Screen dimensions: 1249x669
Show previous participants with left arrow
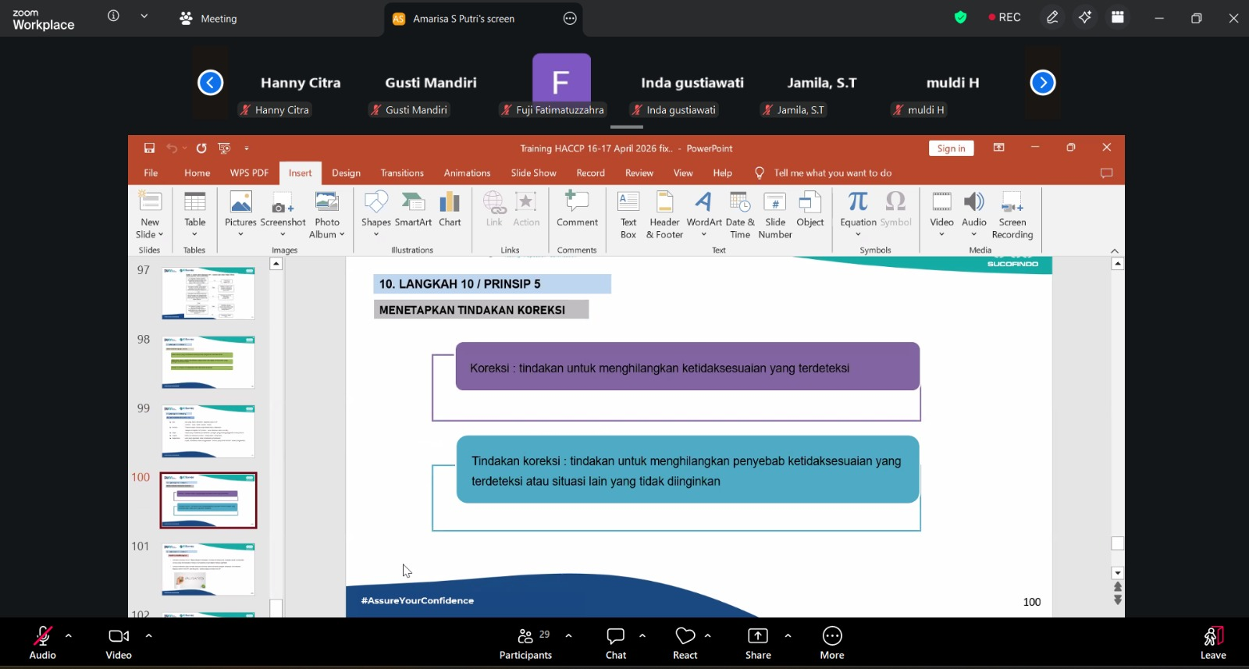point(210,83)
